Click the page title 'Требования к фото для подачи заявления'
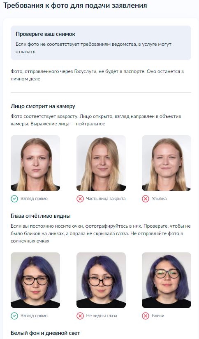 (x=75, y=5)
